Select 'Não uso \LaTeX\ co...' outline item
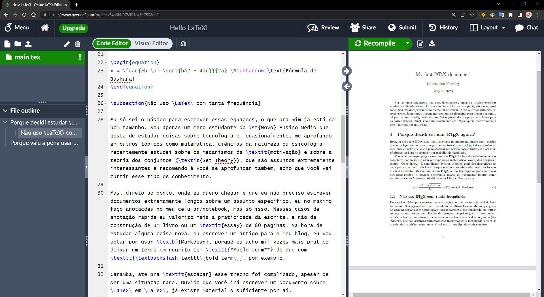 tap(50, 133)
